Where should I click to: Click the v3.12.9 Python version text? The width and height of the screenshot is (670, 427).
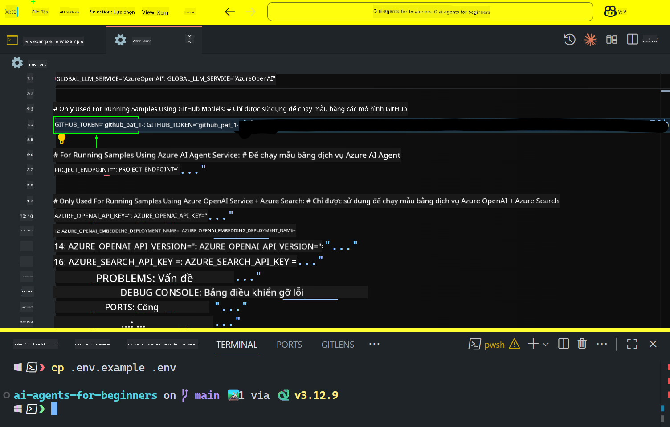(x=316, y=395)
